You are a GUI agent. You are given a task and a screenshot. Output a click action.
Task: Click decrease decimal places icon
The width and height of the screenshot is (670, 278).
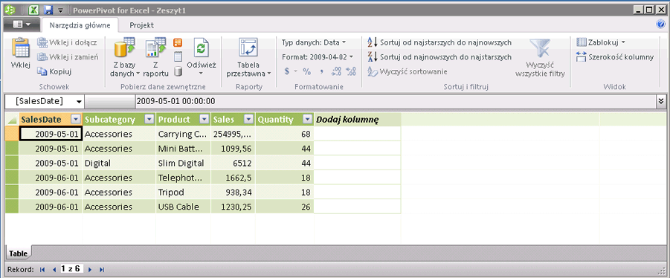tap(351, 71)
